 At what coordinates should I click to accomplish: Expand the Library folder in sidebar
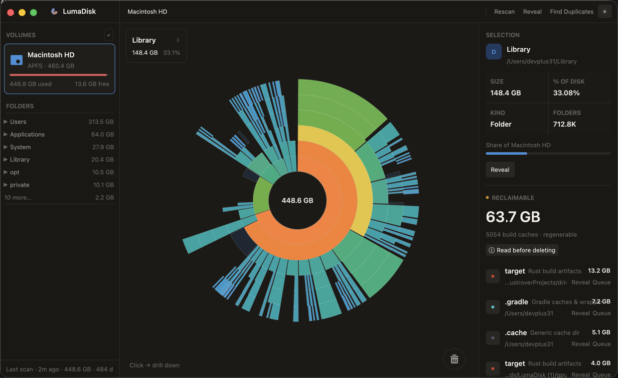5,159
